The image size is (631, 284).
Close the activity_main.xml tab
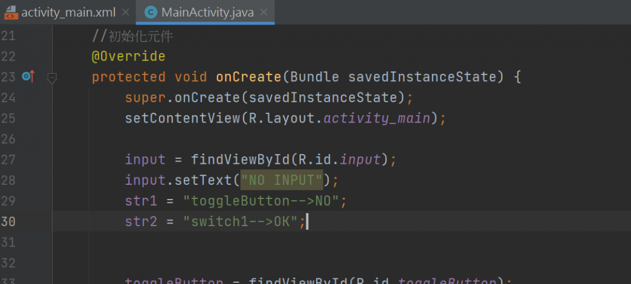click(x=126, y=12)
